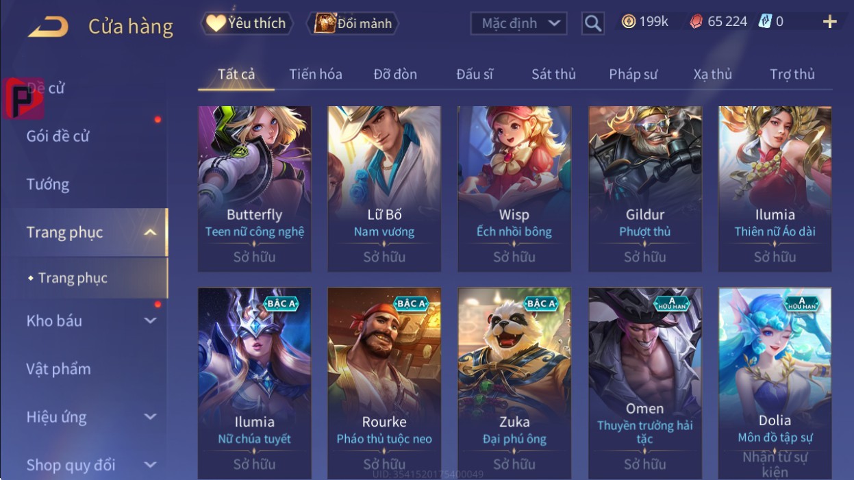Tap the heart icon in Yêu thích
854x480 pixels.
(216, 23)
